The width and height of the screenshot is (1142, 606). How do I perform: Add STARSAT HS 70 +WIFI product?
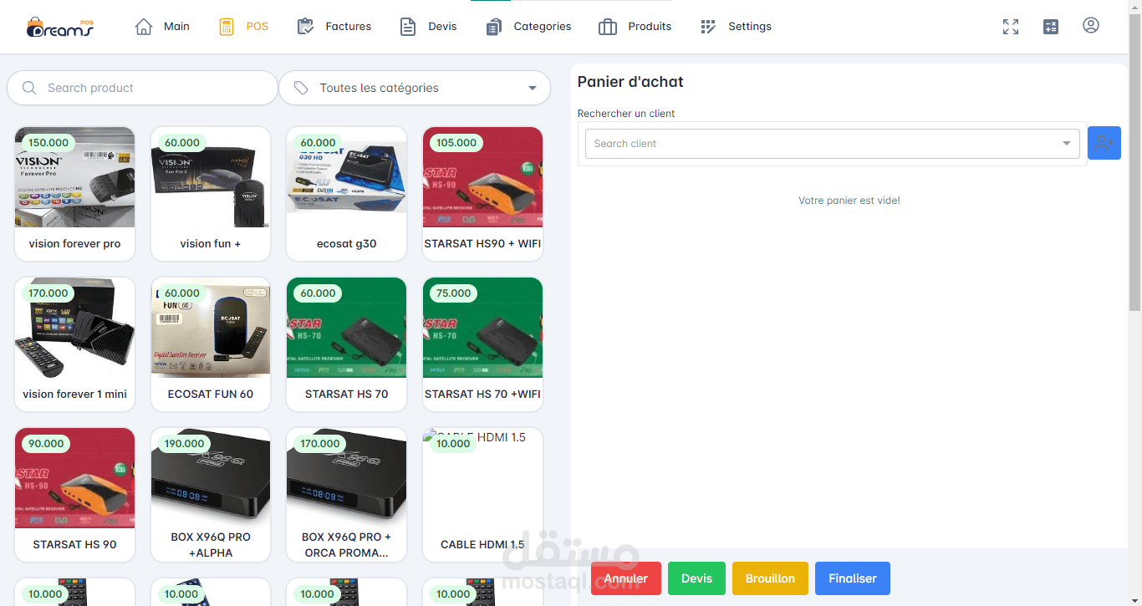tap(482, 344)
